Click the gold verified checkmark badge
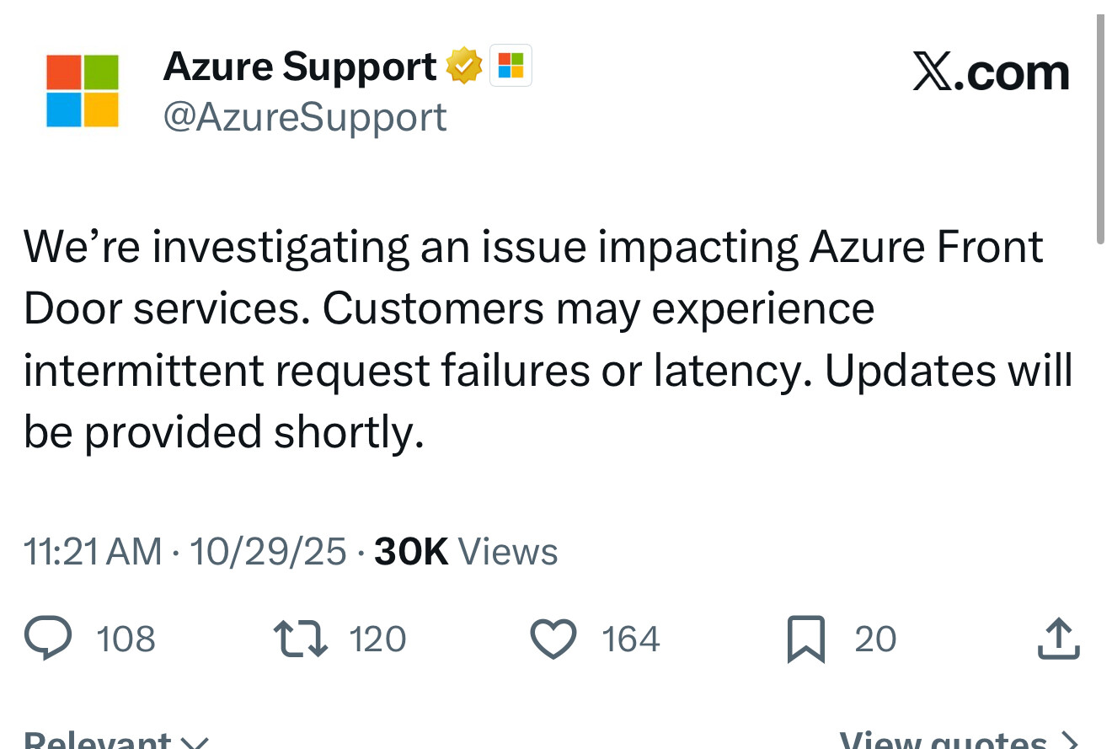Screen dimensions: 1112x749 pos(463,67)
